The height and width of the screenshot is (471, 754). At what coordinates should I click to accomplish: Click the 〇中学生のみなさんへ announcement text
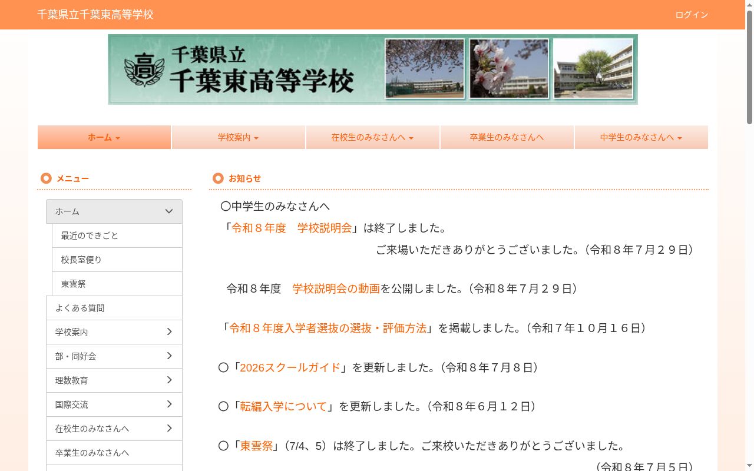tap(275, 206)
